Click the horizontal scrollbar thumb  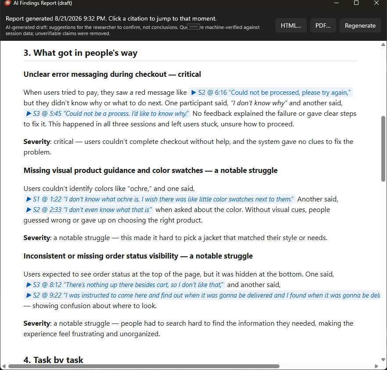143,366
